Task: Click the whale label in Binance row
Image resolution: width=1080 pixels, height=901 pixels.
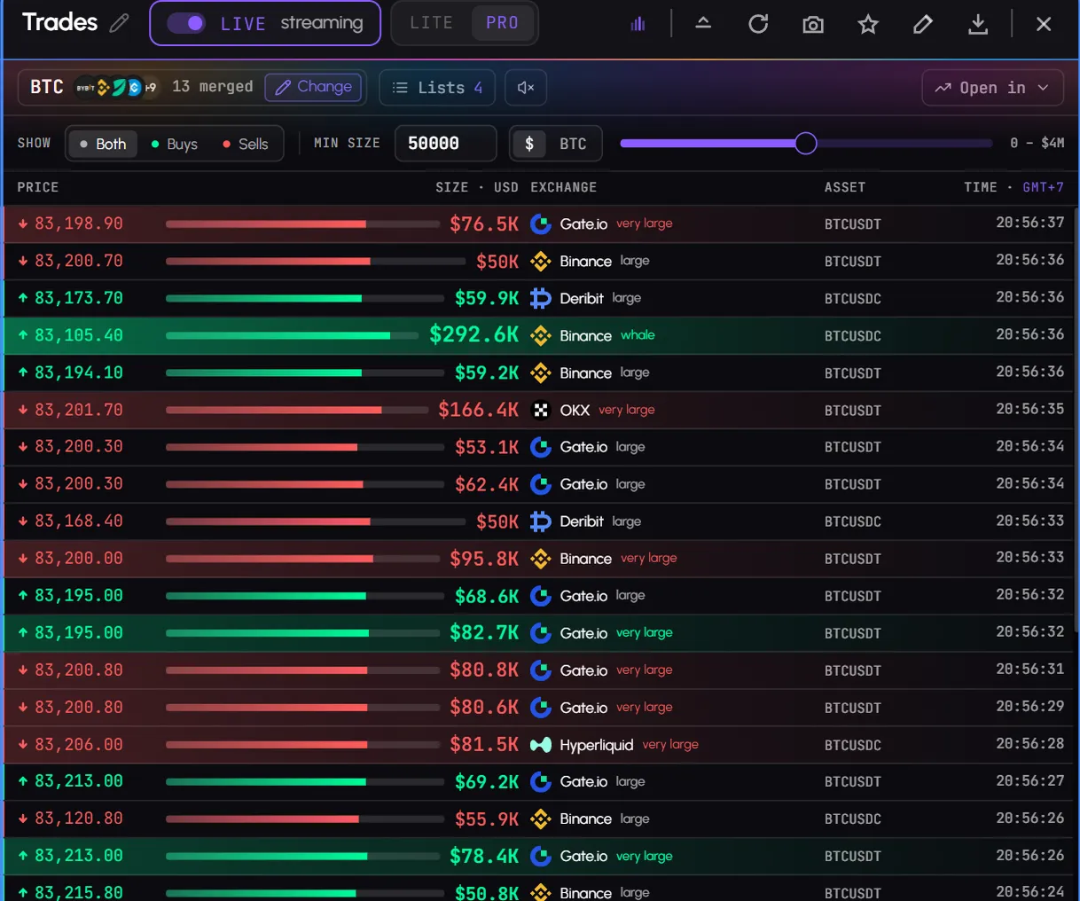Action: (638, 334)
